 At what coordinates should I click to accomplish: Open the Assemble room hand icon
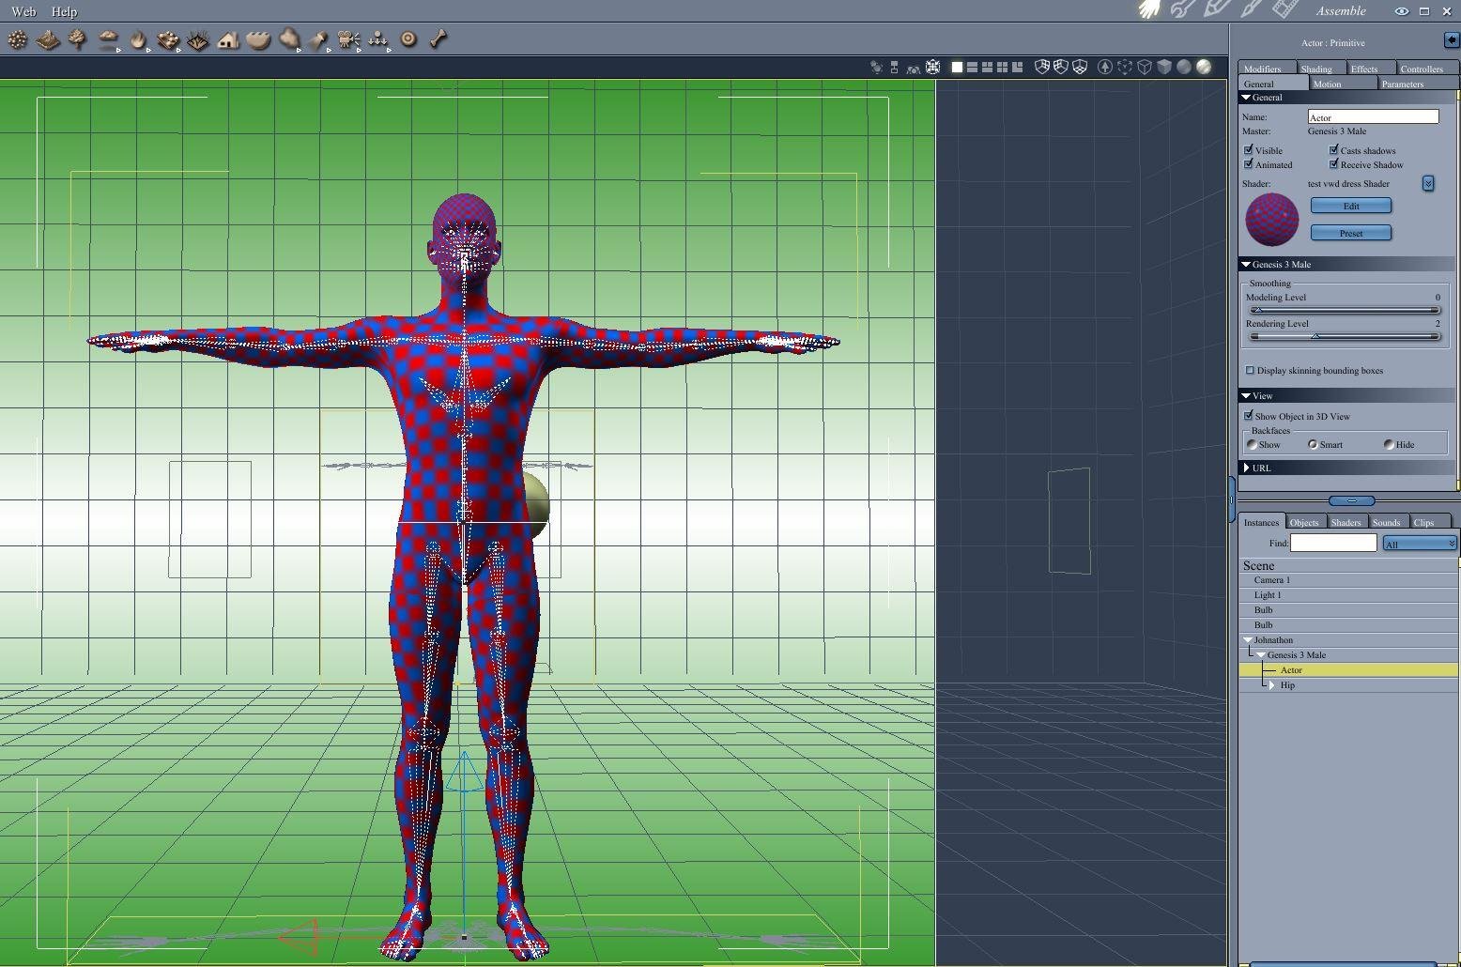[1150, 10]
